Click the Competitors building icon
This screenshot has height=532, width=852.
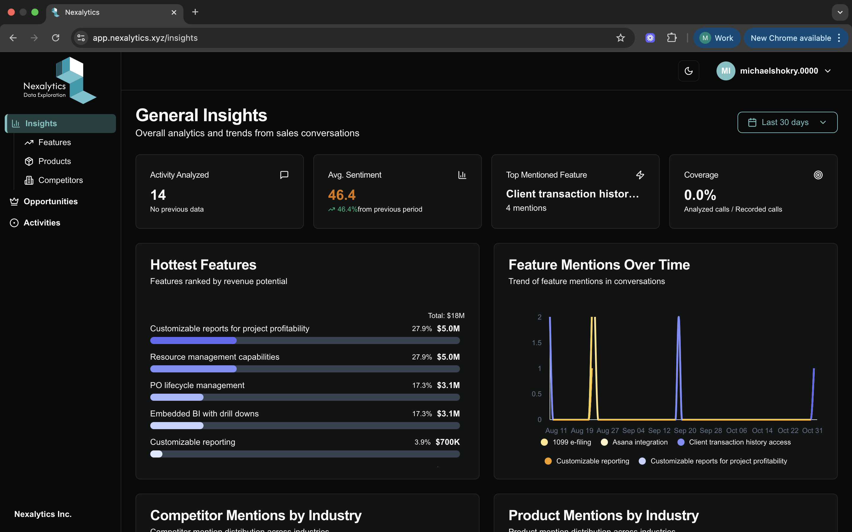pyautogui.click(x=29, y=180)
